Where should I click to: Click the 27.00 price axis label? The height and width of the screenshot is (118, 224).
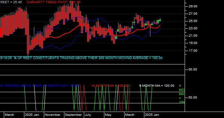[x=193, y=14]
